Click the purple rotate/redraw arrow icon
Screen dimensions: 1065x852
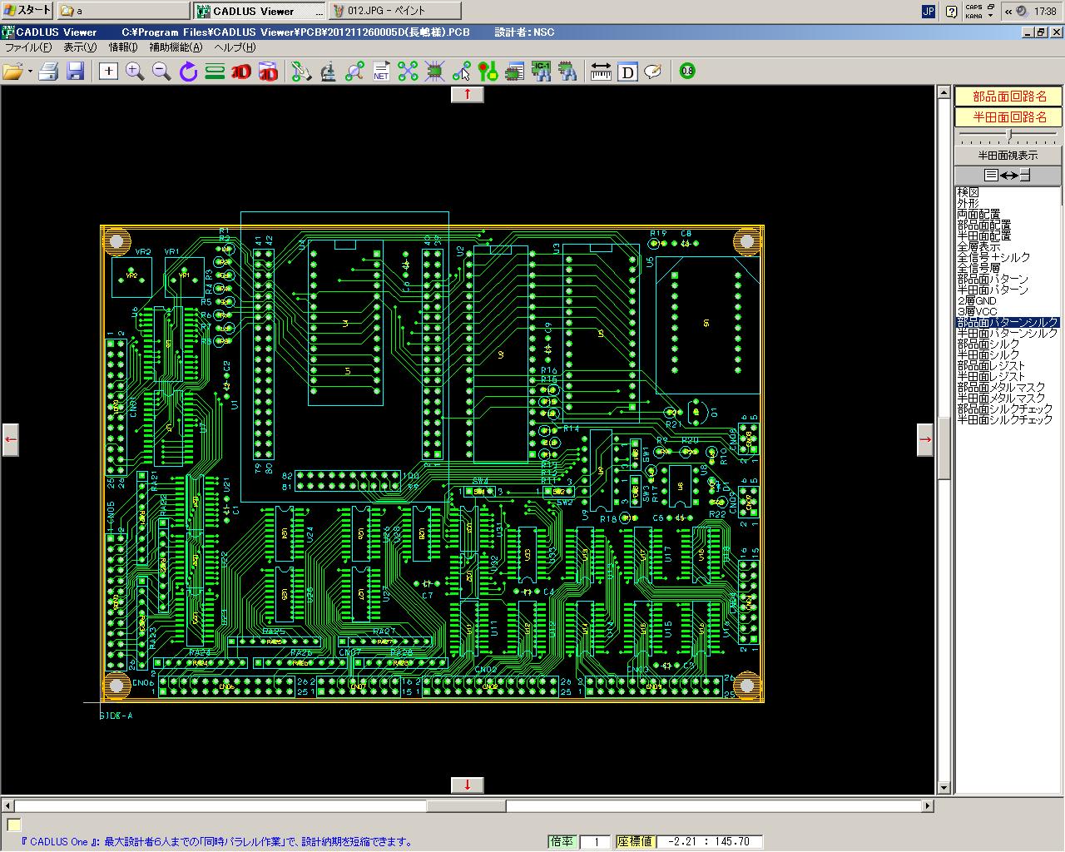coord(188,72)
